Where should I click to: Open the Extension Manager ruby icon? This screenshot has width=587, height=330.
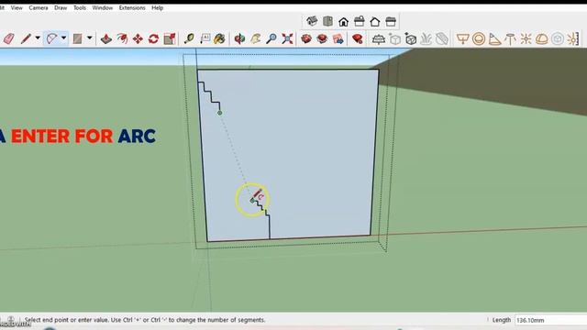(358, 38)
